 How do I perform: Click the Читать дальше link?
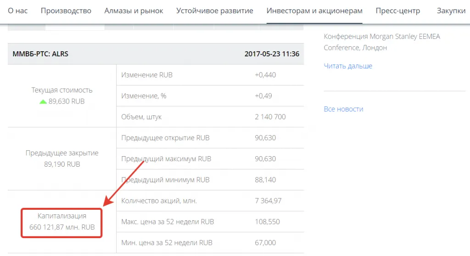click(x=348, y=66)
